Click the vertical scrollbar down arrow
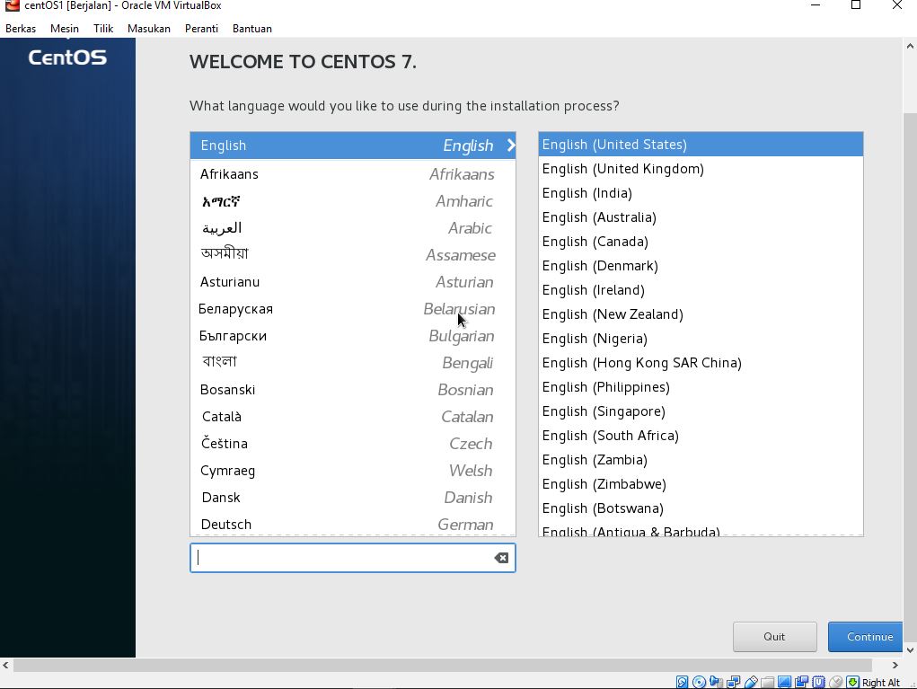The image size is (917, 689). [x=910, y=649]
